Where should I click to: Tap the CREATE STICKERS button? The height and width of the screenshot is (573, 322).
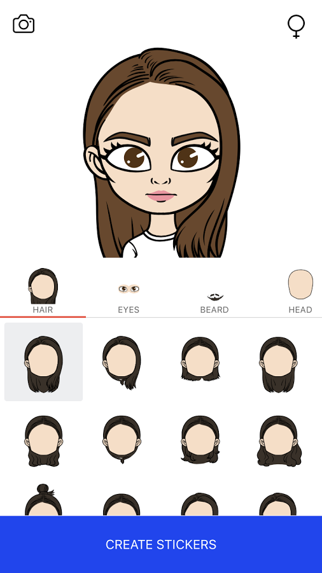point(161,544)
